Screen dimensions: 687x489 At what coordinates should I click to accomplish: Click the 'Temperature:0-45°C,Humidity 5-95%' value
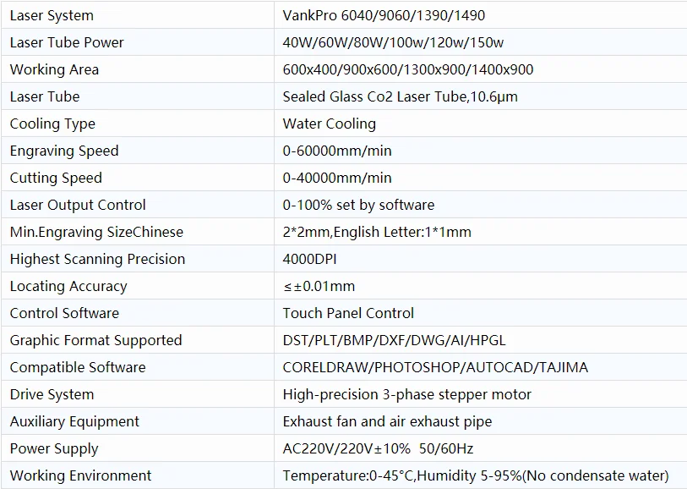[x=402, y=475]
